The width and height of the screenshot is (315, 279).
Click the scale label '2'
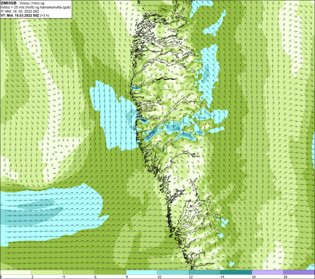coord(32,277)
